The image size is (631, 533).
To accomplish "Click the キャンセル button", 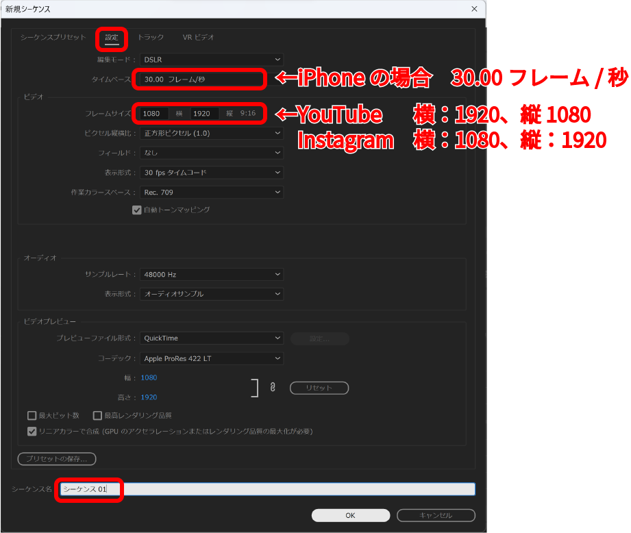I will point(436,515).
